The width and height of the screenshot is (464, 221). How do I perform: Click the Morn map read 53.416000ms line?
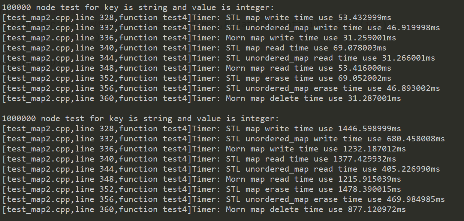pyautogui.click(x=197, y=68)
